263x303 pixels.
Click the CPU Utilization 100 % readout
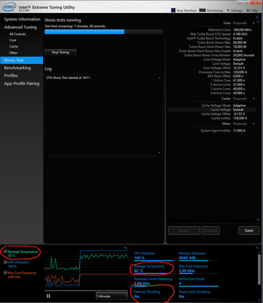pos(154,256)
